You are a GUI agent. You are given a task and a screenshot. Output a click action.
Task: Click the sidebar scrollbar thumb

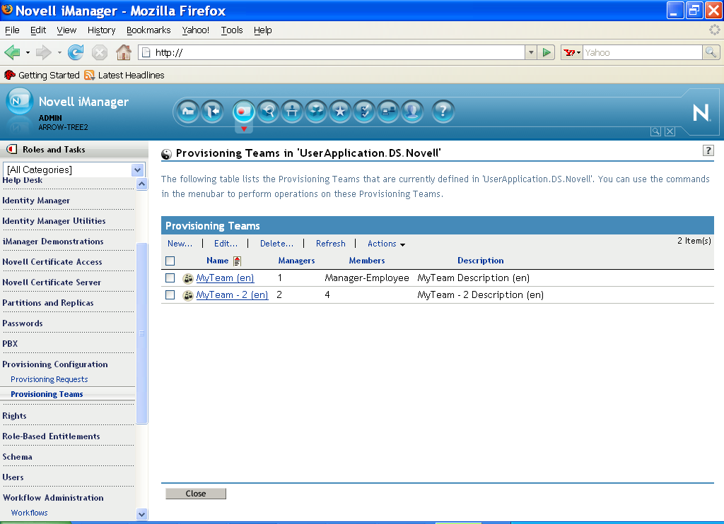141,333
